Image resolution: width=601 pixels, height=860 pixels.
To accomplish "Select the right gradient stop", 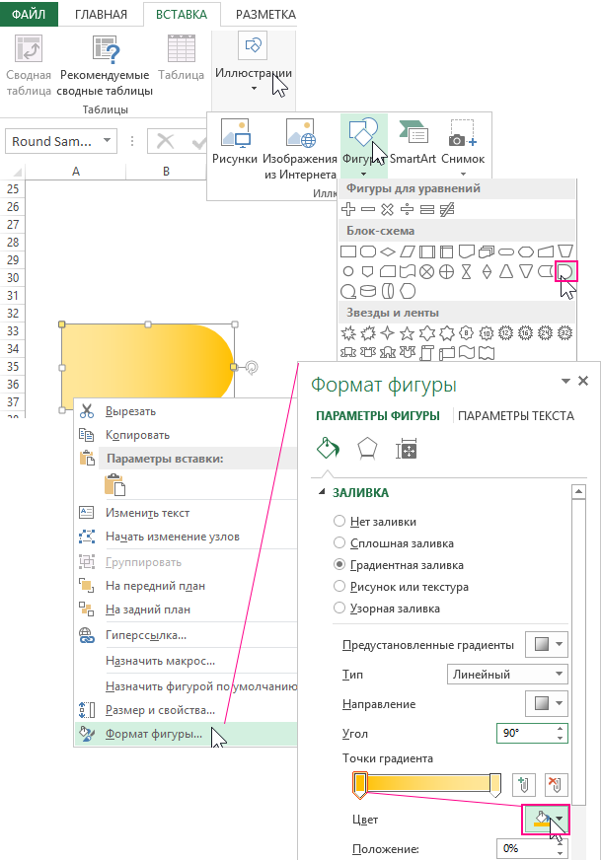I will tap(495, 785).
